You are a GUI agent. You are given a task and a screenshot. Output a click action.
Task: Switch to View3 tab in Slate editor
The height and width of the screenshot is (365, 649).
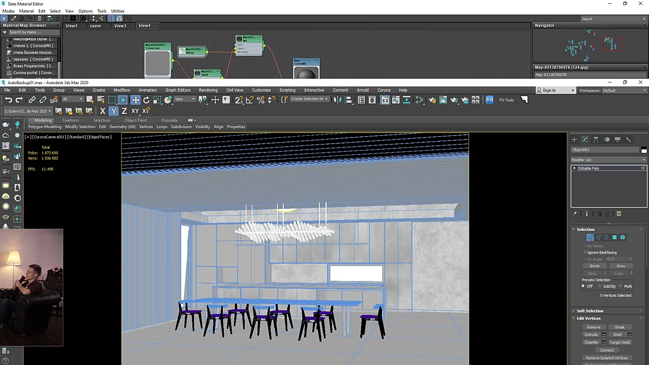tap(120, 26)
